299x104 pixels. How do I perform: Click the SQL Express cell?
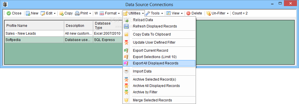[x=107, y=40]
